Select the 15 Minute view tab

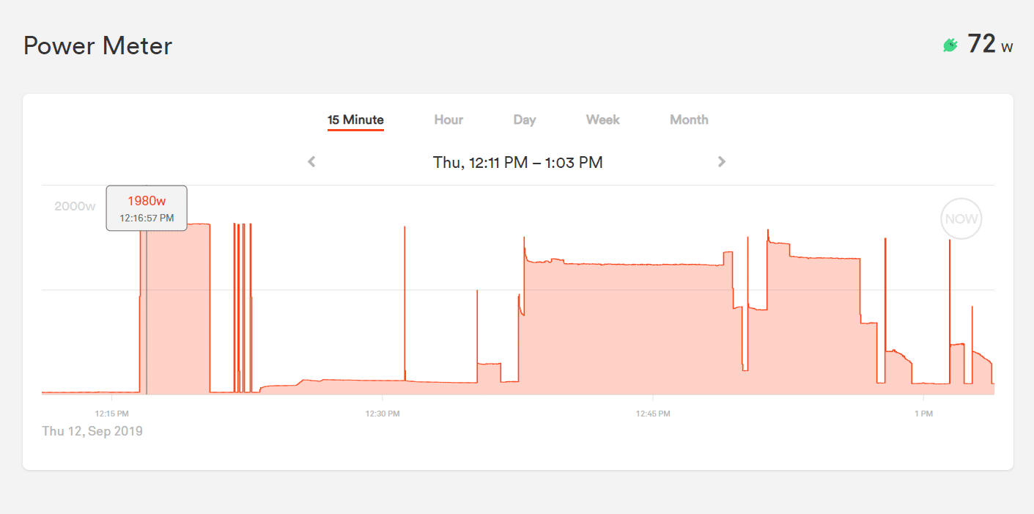coord(355,120)
